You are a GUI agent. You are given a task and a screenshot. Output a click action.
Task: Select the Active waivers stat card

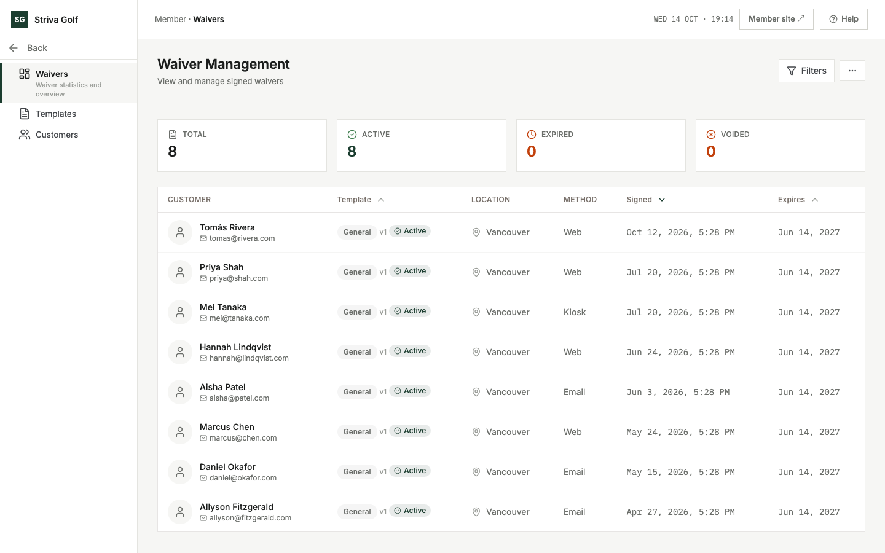(422, 146)
